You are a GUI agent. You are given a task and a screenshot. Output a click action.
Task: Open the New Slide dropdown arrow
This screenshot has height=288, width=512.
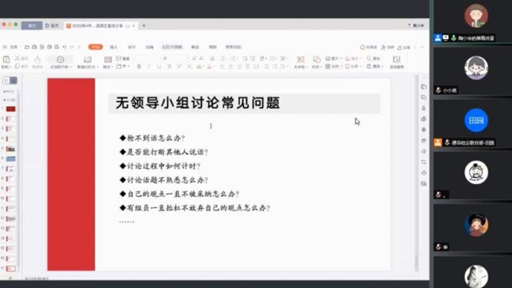point(98,67)
